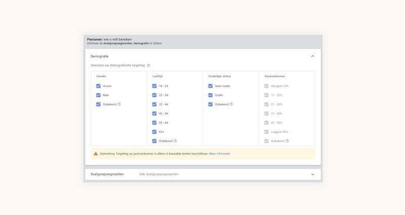Viewport: 405px width, 215px height.
Task: Toggle the 18 - 24 age checkbox
Action: (154, 86)
